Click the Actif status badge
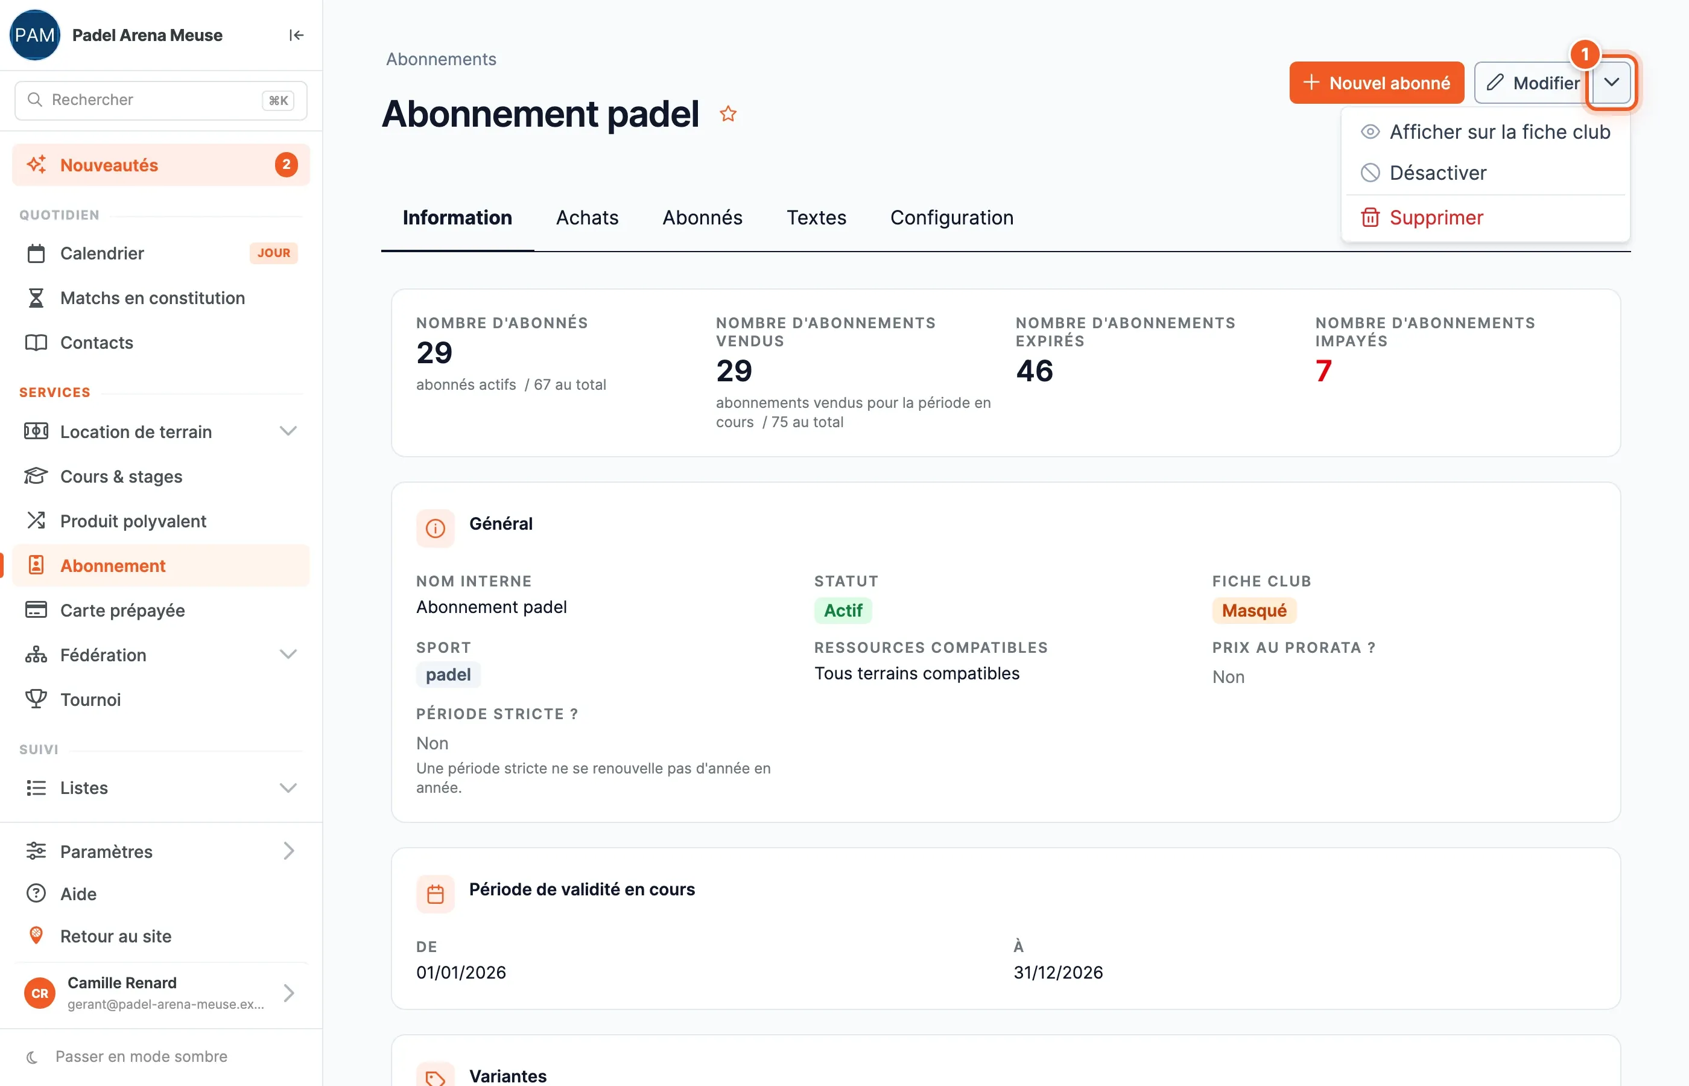 tap(842, 610)
